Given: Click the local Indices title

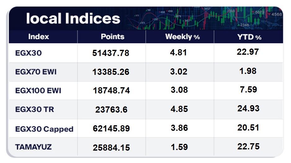Looking at the screenshot, I should coord(73,19).
